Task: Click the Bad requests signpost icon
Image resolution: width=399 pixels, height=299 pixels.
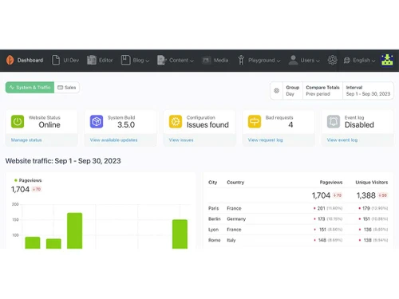Action: [x=255, y=121]
